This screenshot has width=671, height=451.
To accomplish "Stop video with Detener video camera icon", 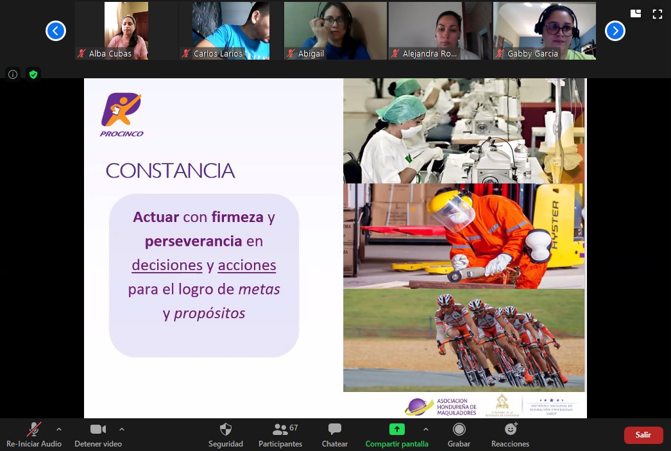I will pyautogui.click(x=98, y=429).
